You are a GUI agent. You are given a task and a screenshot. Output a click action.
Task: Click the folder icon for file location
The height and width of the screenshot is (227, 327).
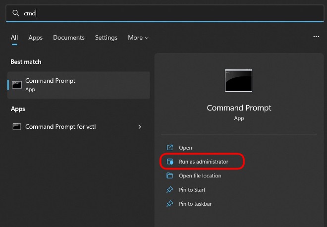point(170,176)
